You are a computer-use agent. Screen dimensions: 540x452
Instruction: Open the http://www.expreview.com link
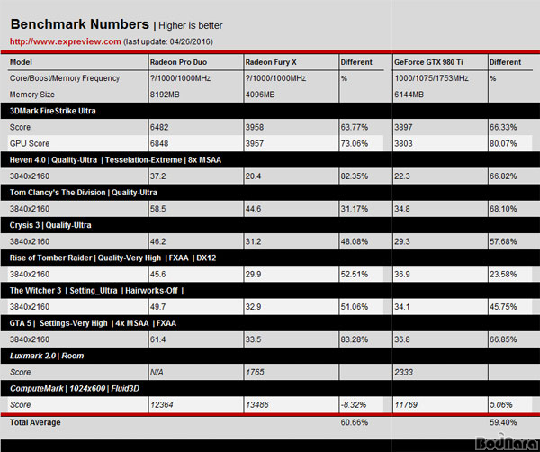66,41
